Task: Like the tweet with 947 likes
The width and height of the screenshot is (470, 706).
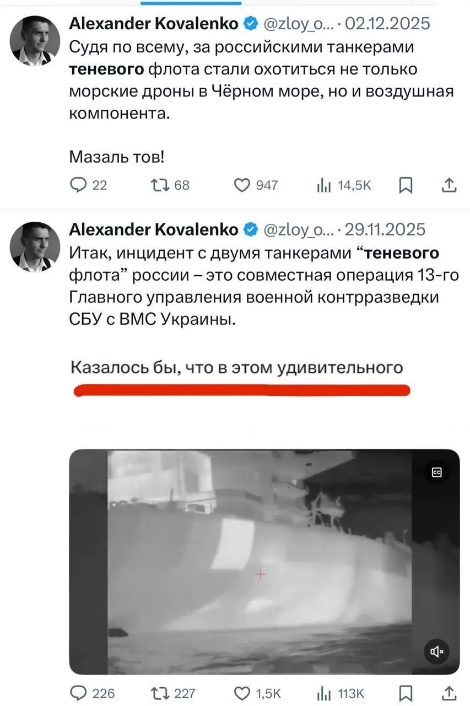Action: pyautogui.click(x=256, y=185)
